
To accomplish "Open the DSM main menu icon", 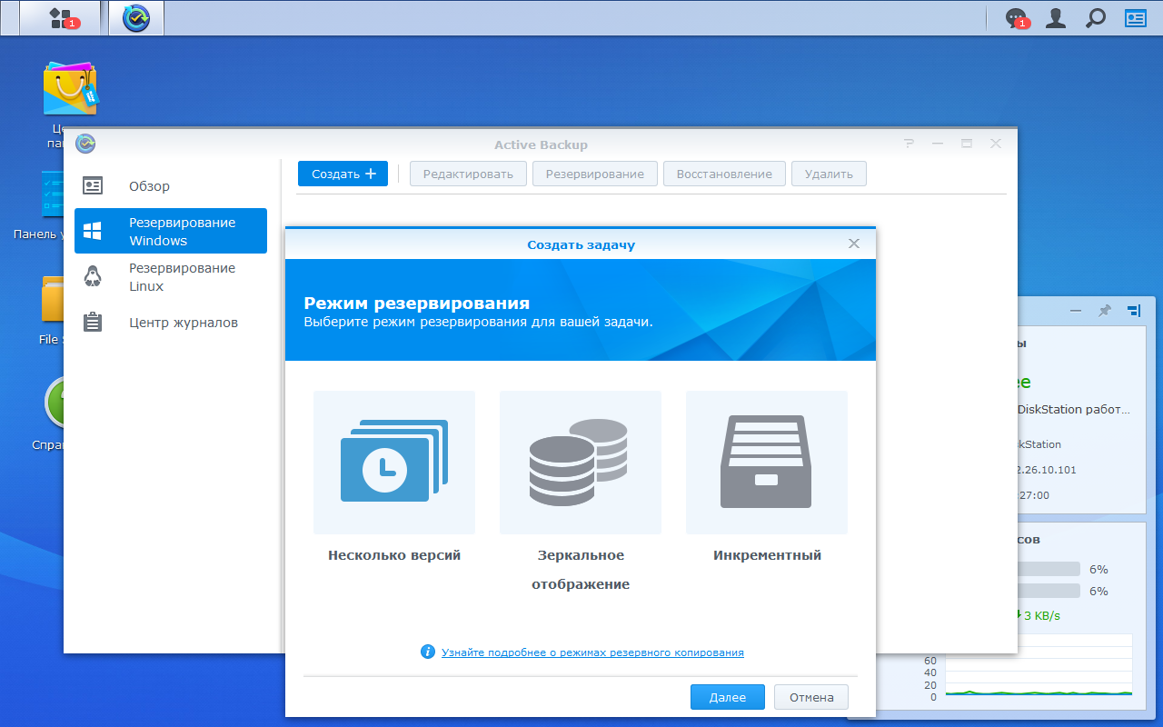I will tap(62, 18).
